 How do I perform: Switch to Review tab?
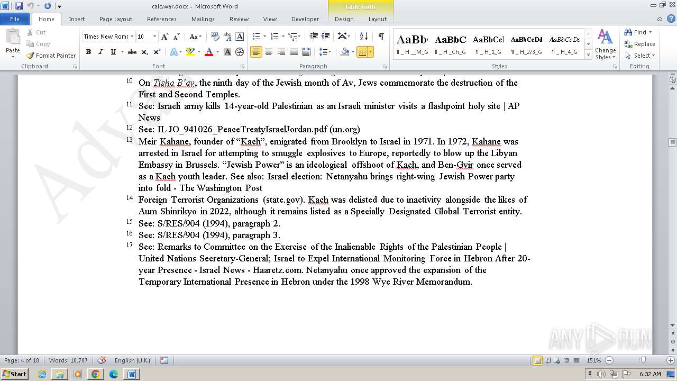(x=239, y=19)
